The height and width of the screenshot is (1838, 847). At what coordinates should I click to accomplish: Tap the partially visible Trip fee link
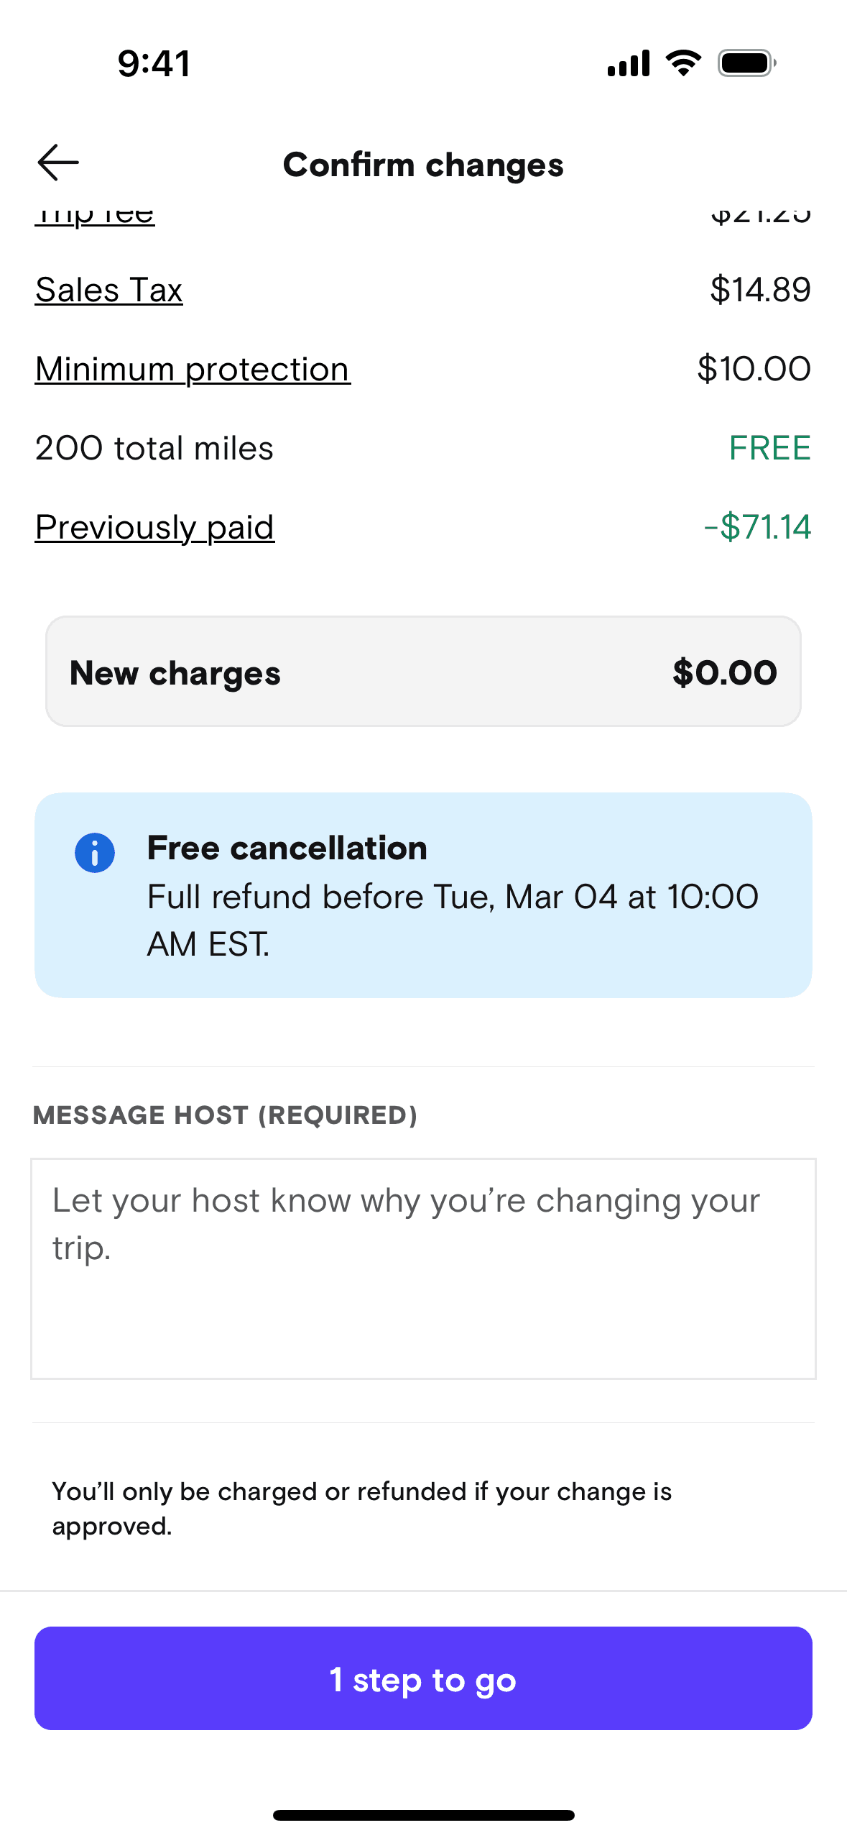click(x=95, y=215)
